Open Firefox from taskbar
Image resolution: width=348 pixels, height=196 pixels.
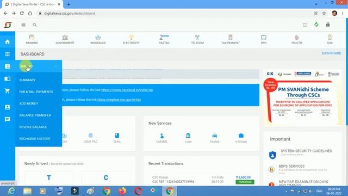[x=122, y=191]
